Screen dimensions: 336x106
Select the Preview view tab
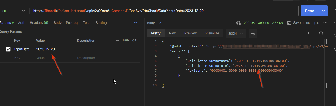click(x=190, y=33)
